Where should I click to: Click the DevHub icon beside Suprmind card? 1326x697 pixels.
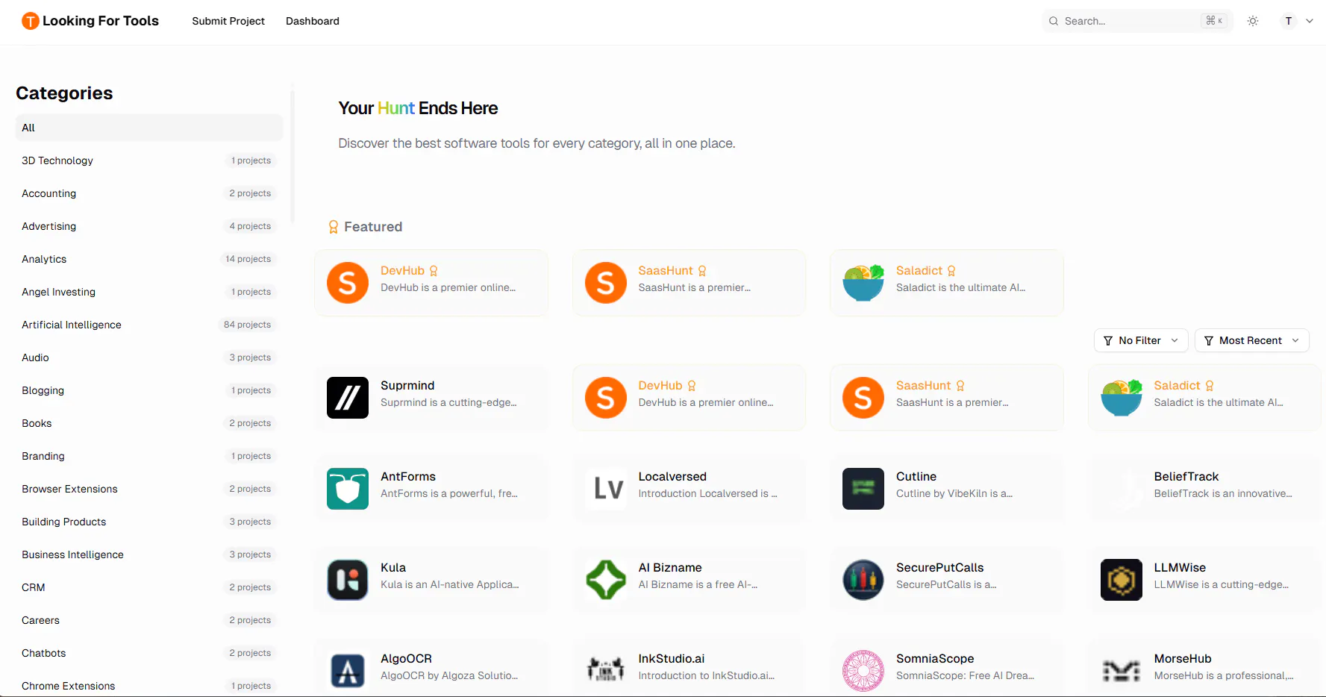pyautogui.click(x=606, y=398)
